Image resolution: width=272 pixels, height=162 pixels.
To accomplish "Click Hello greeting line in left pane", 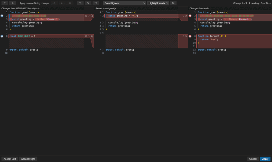I will (x=36, y=19).
